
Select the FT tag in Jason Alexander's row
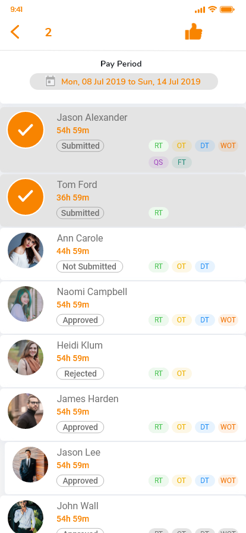182,162
